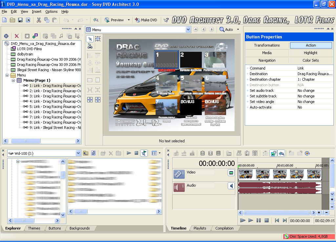Open the Edit menu

tap(14, 11)
